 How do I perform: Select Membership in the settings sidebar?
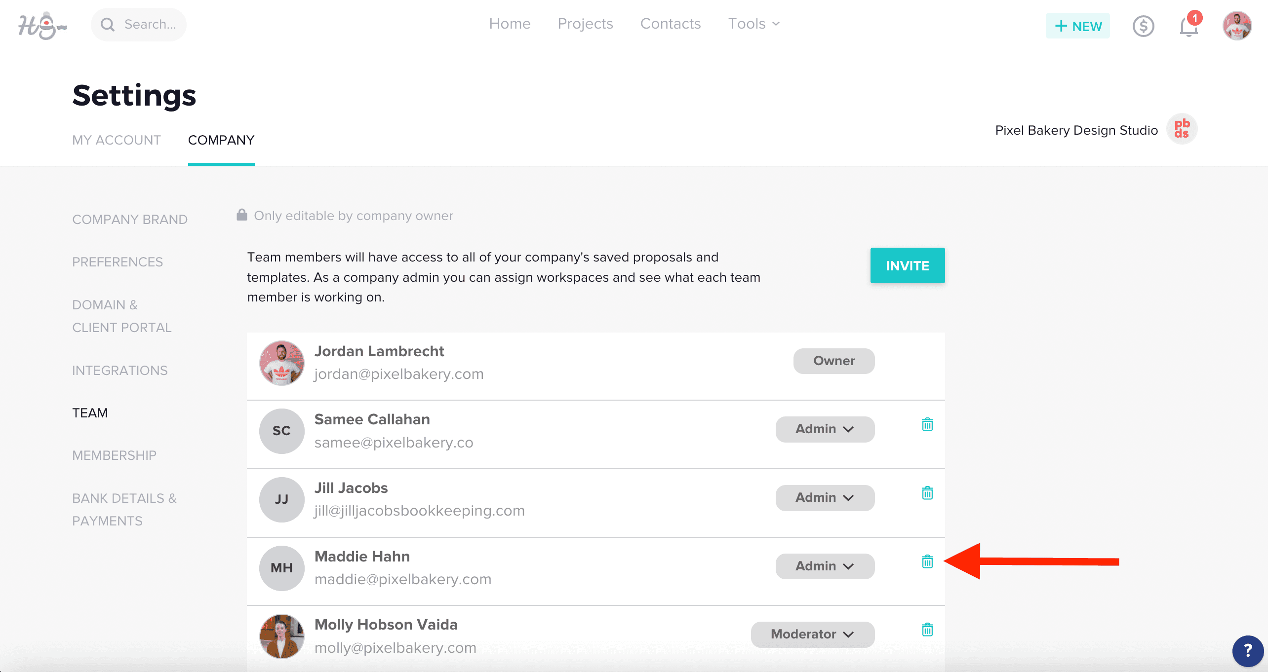[114, 455]
